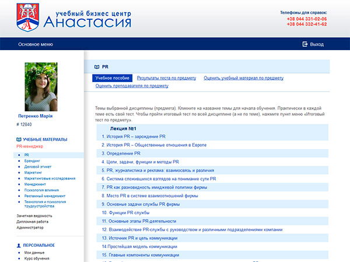Image resolution: width=350 pixels, height=262 pixels.
Task: Open Маркетинговые исследования subject
Action: point(50,178)
